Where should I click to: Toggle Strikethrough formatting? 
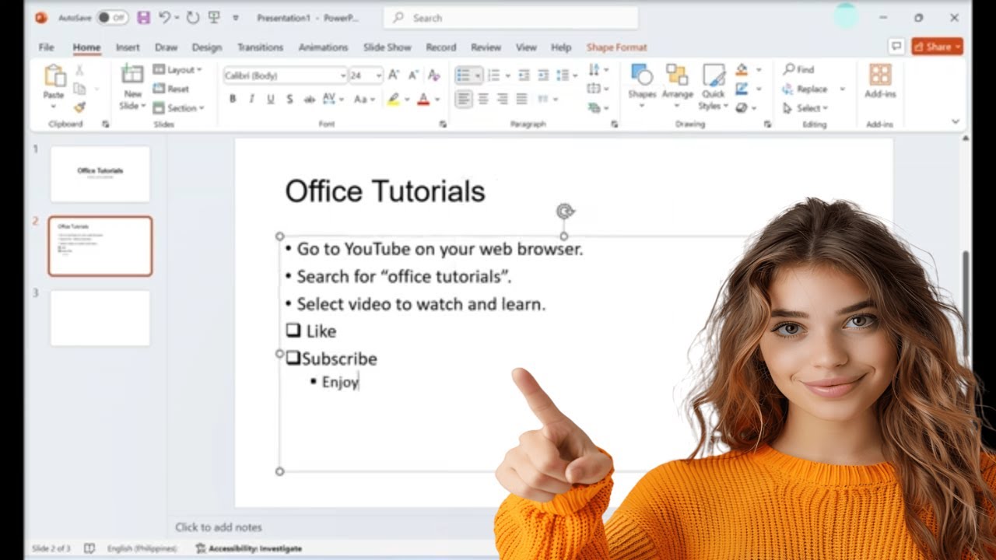[x=309, y=99]
